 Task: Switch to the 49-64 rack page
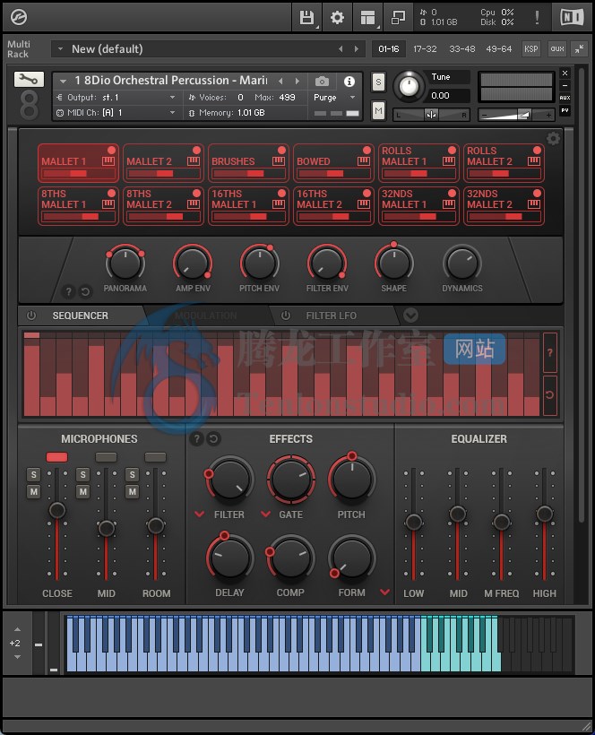(498, 48)
